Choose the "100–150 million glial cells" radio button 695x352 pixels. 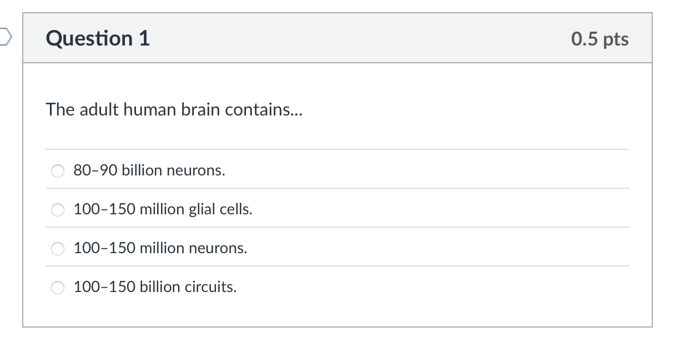(58, 210)
